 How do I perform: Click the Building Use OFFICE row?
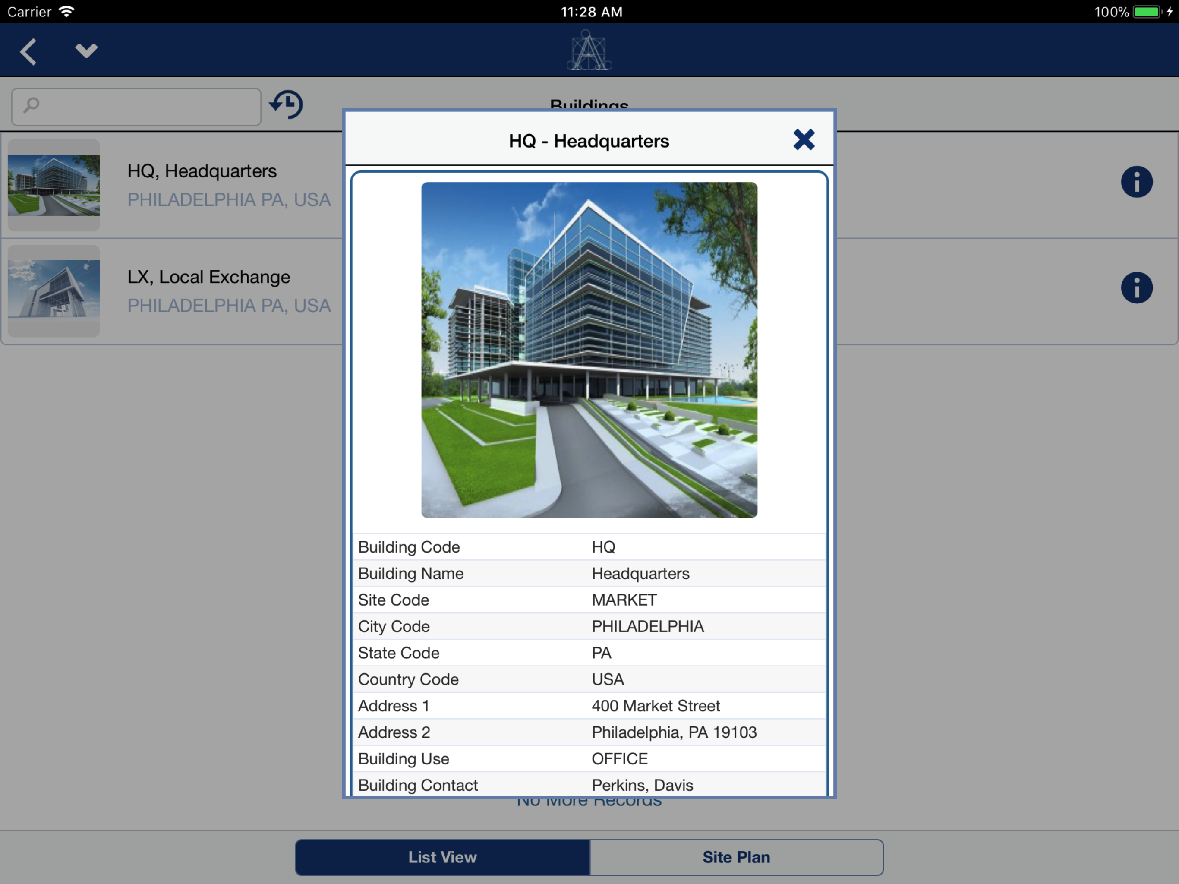pyautogui.click(x=589, y=758)
